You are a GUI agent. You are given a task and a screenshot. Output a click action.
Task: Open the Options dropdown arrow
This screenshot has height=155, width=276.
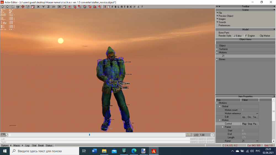point(10,146)
